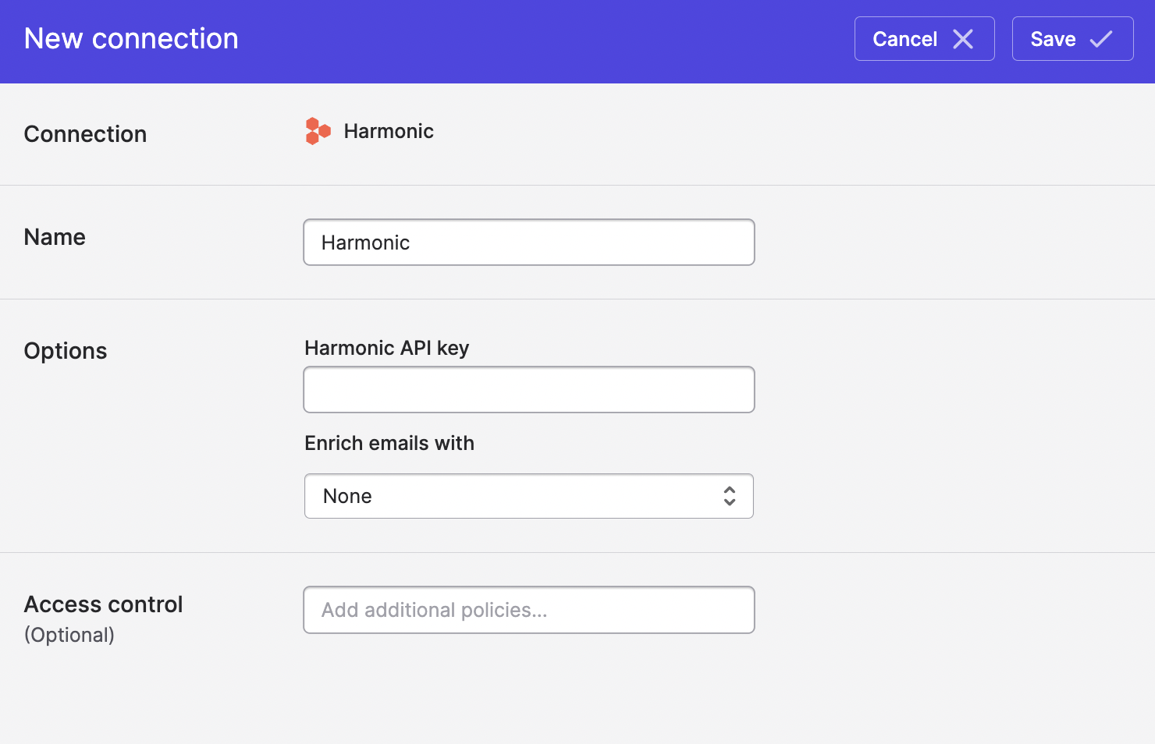Click the New connection title
Viewport: 1155px width, 744px height.
[x=131, y=39]
